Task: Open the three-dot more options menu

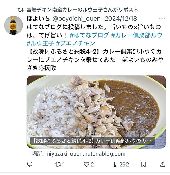Action: point(162,19)
